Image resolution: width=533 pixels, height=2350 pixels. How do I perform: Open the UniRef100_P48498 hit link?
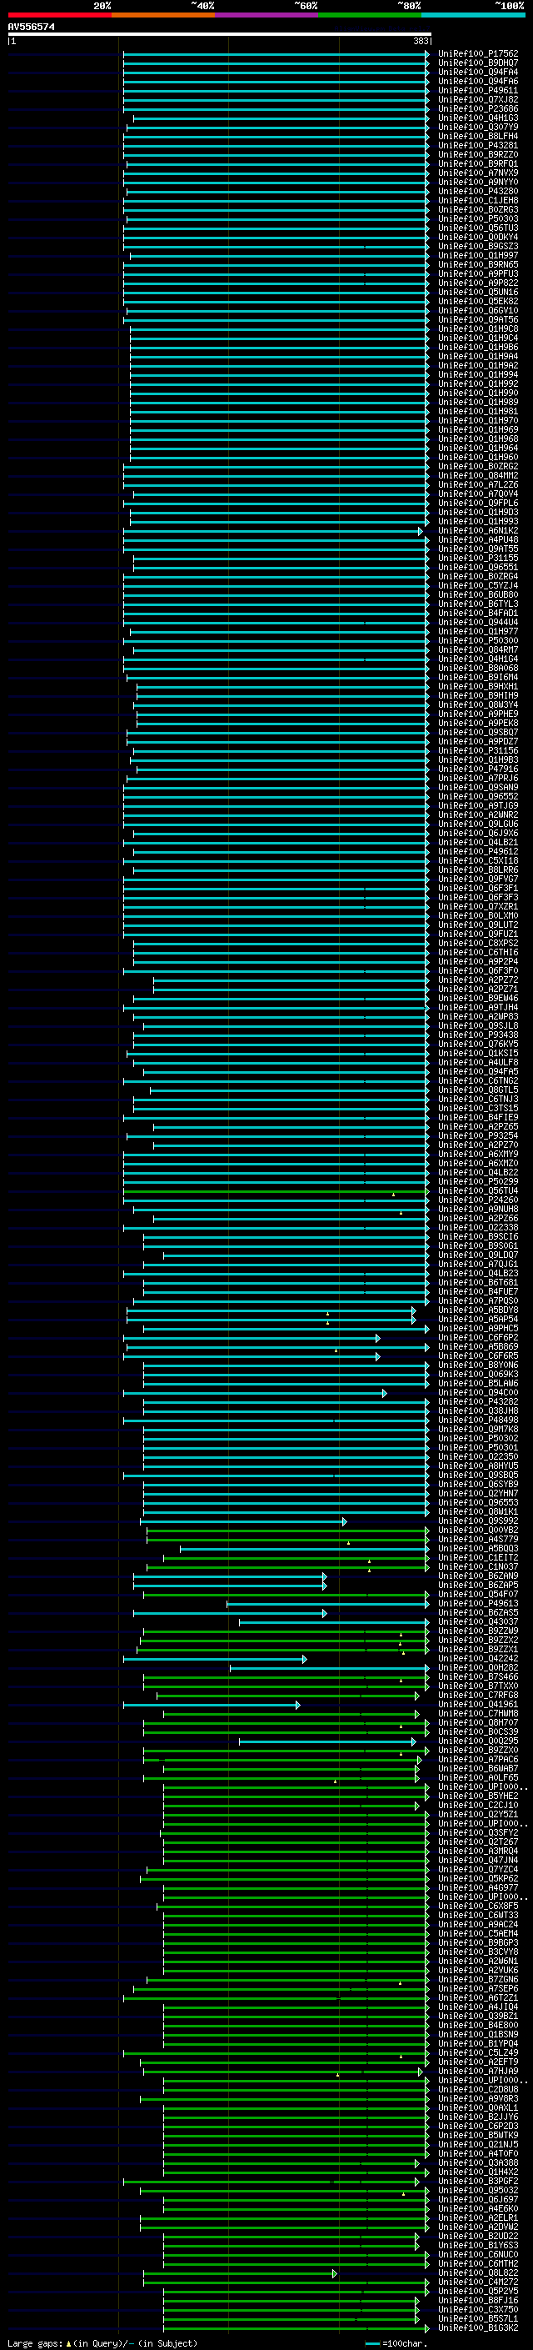click(x=477, y=1420)
